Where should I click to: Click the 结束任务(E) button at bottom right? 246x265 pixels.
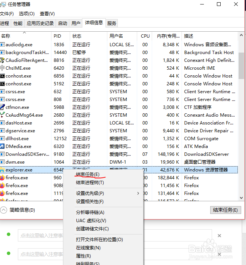pyautogui.click(x=225, y=210)
